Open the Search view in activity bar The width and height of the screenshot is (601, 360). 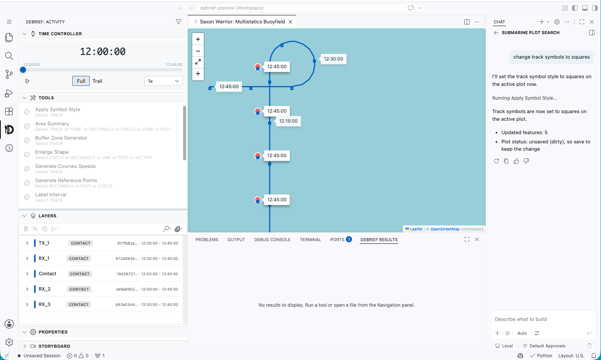tap(9, 56)
